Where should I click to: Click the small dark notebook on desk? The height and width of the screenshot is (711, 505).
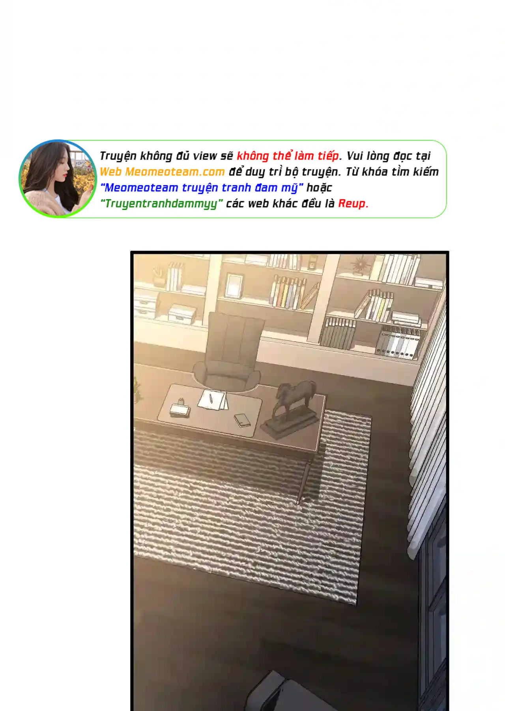click(x=242, y=420)
